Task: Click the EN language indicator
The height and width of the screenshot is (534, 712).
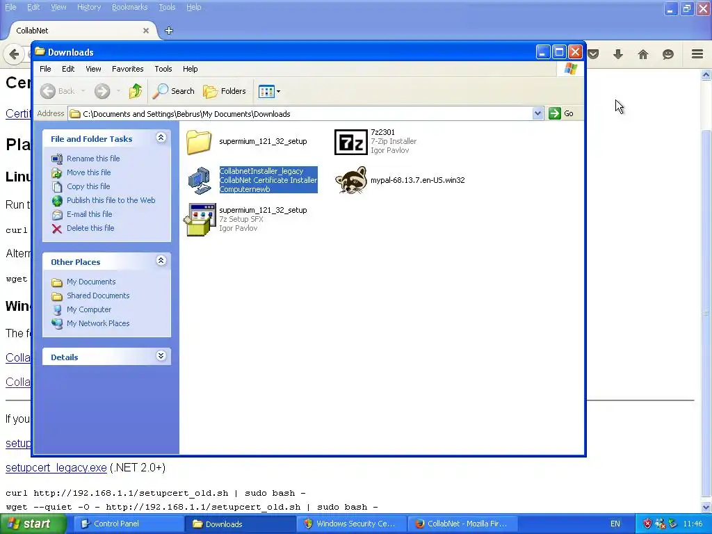Action: [615, 524]
